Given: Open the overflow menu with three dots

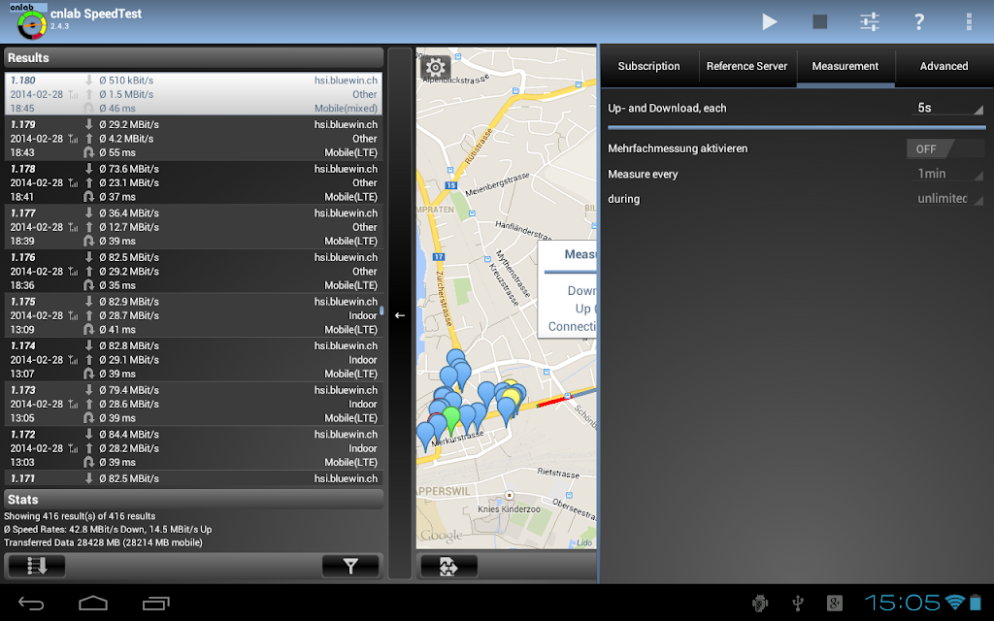Looking at the screenshot, I should [x=969, y=22].
